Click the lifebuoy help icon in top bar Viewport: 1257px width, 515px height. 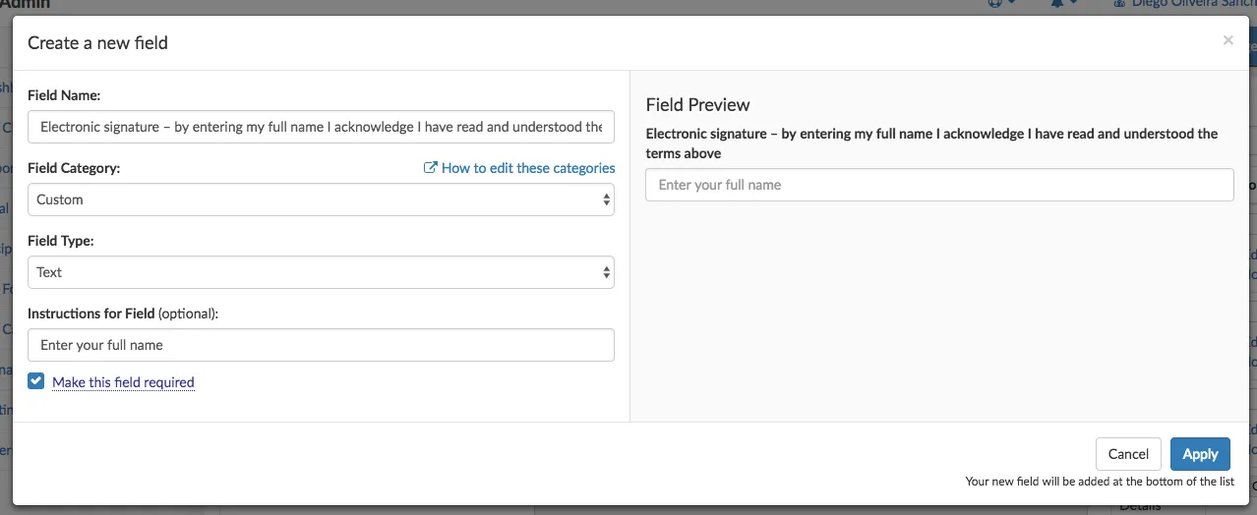994,4
